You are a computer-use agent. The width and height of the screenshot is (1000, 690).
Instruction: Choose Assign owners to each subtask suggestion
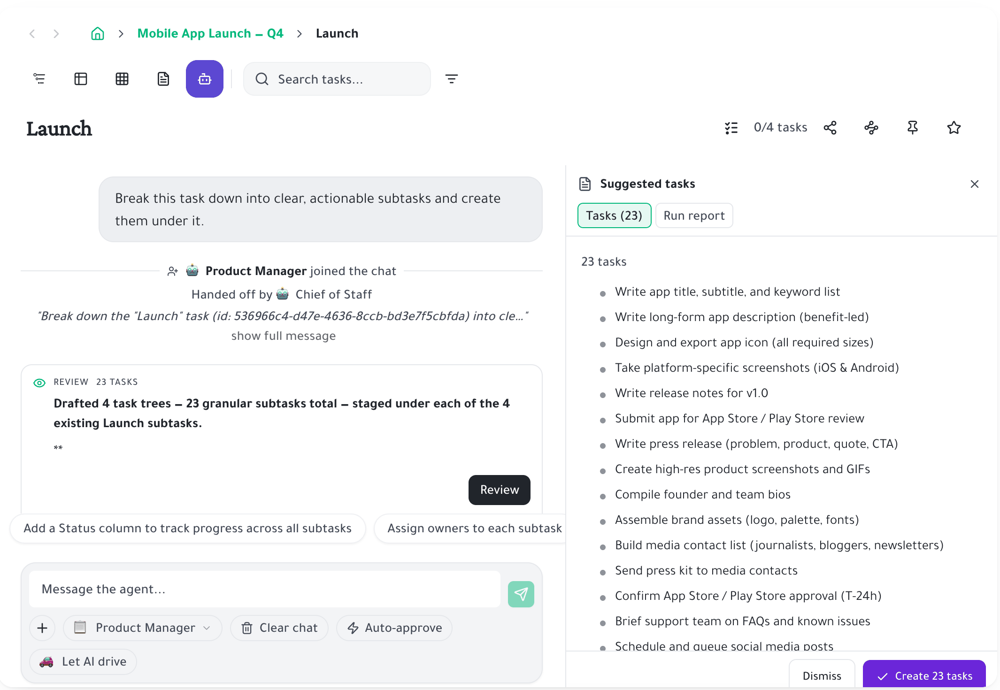pos(470,529)
